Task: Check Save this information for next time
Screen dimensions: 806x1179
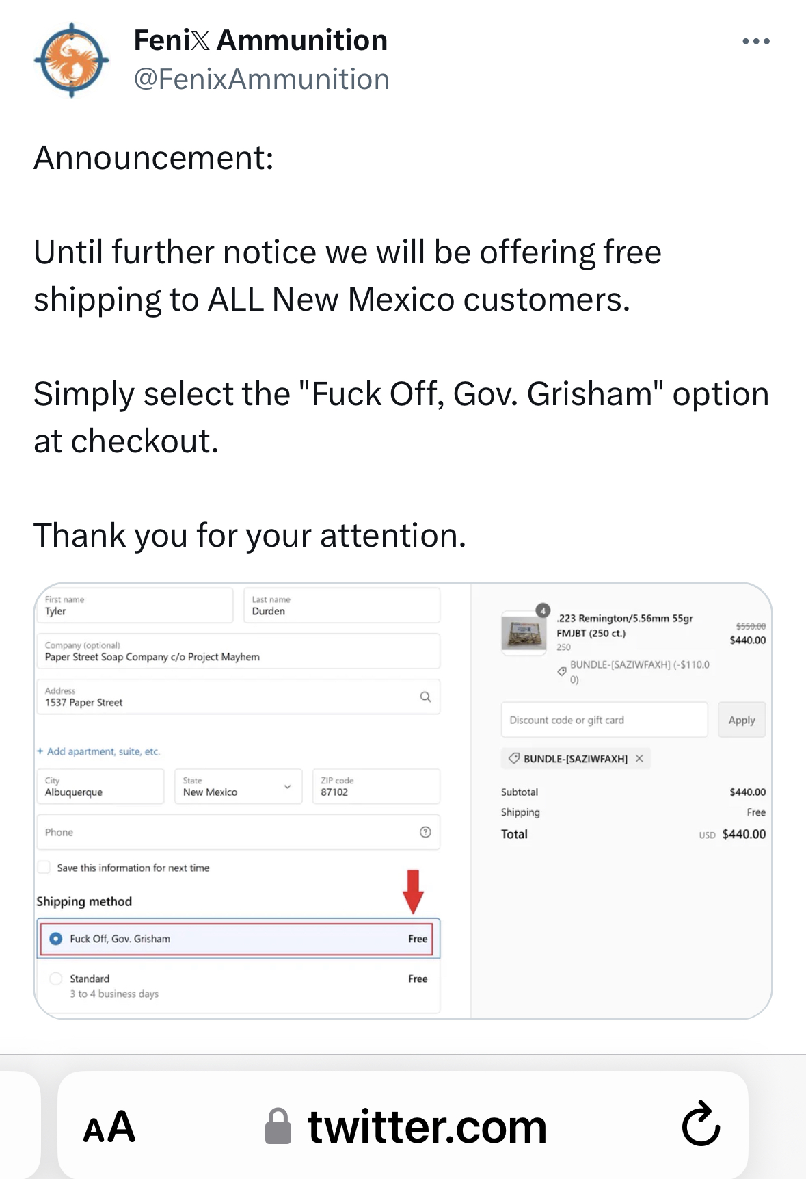Action: click(x=44, y=867)
